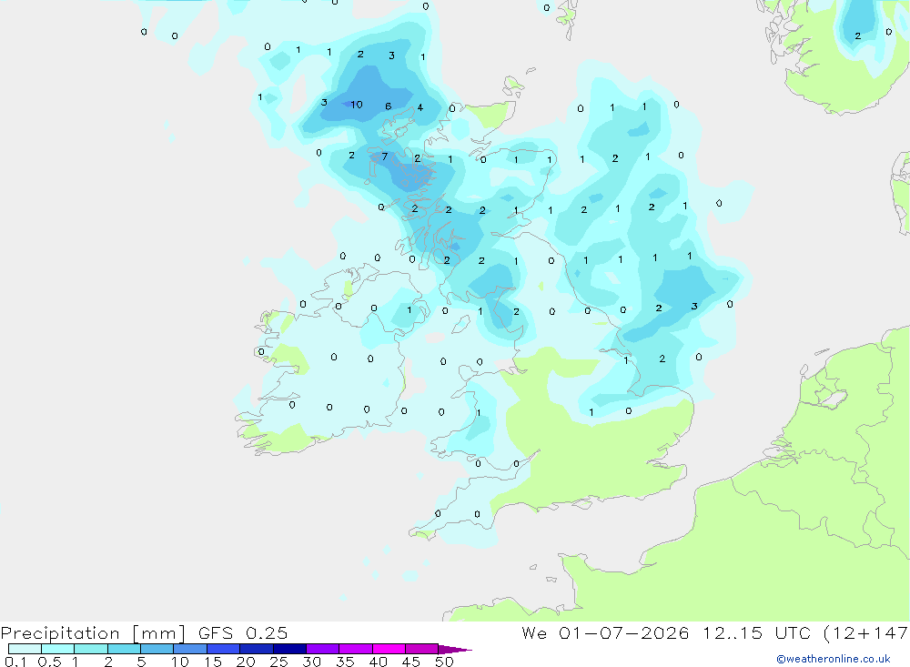Click the 'GFS 0.25' model label
Image resolution: width=910 pixels, height=667 pixels.
(243, 632)
